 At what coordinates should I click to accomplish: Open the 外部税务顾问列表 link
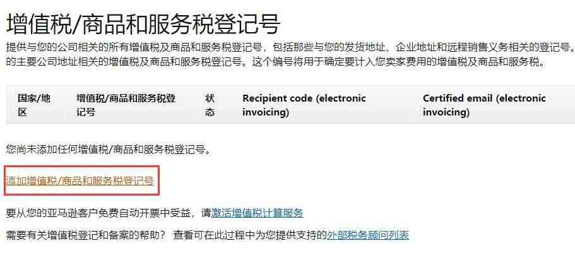coord(367,235)
